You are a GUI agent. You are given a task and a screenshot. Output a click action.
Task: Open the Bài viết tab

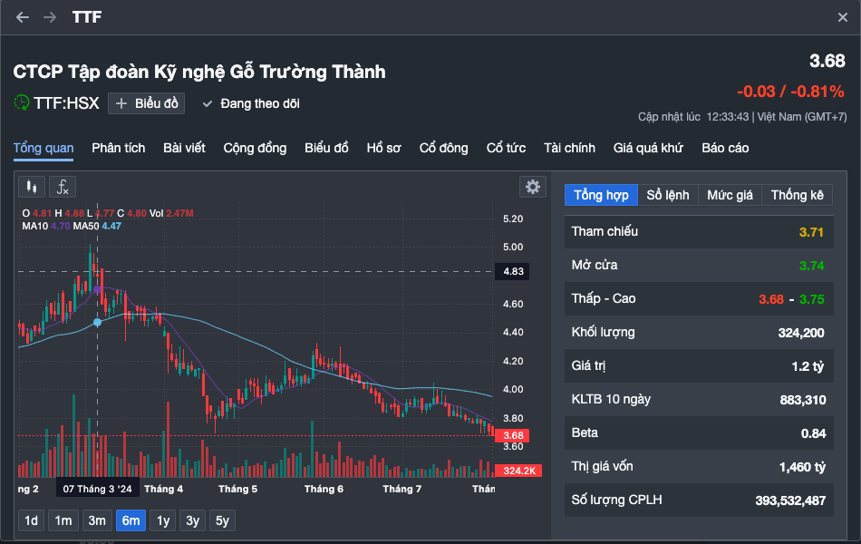184,149
